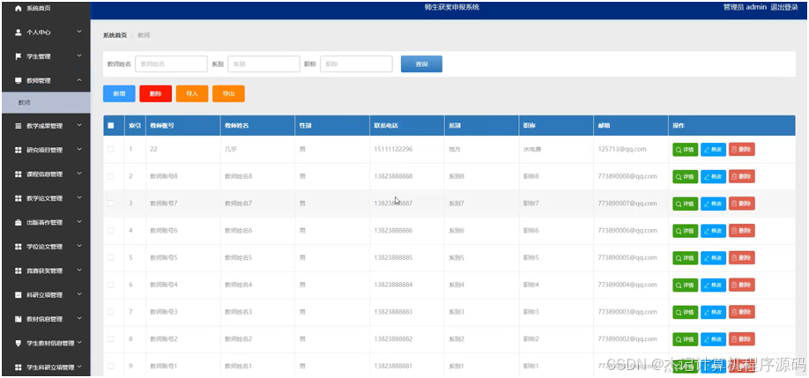This screenshot has width=809, height=378.
Task: Click the grid icon for 教学论文管理
Action: [18, 198]
